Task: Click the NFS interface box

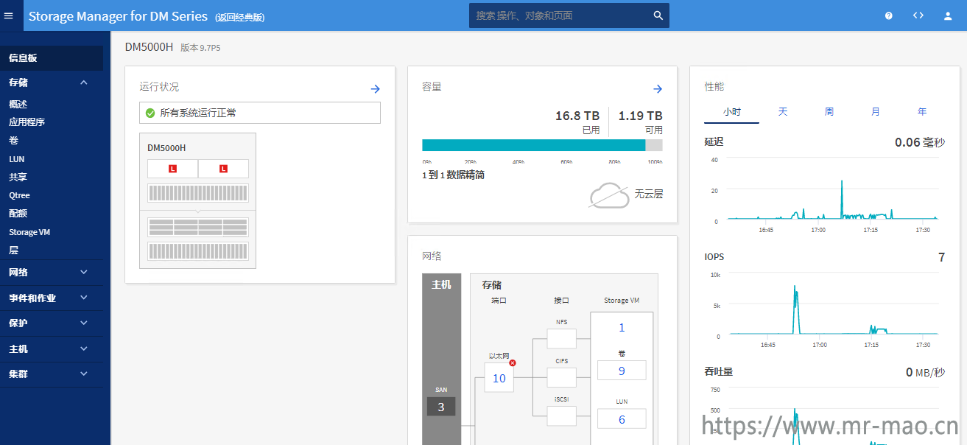Action: tap(562, 339)
